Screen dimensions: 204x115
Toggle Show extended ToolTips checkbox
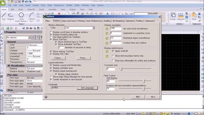pos(56,44)
